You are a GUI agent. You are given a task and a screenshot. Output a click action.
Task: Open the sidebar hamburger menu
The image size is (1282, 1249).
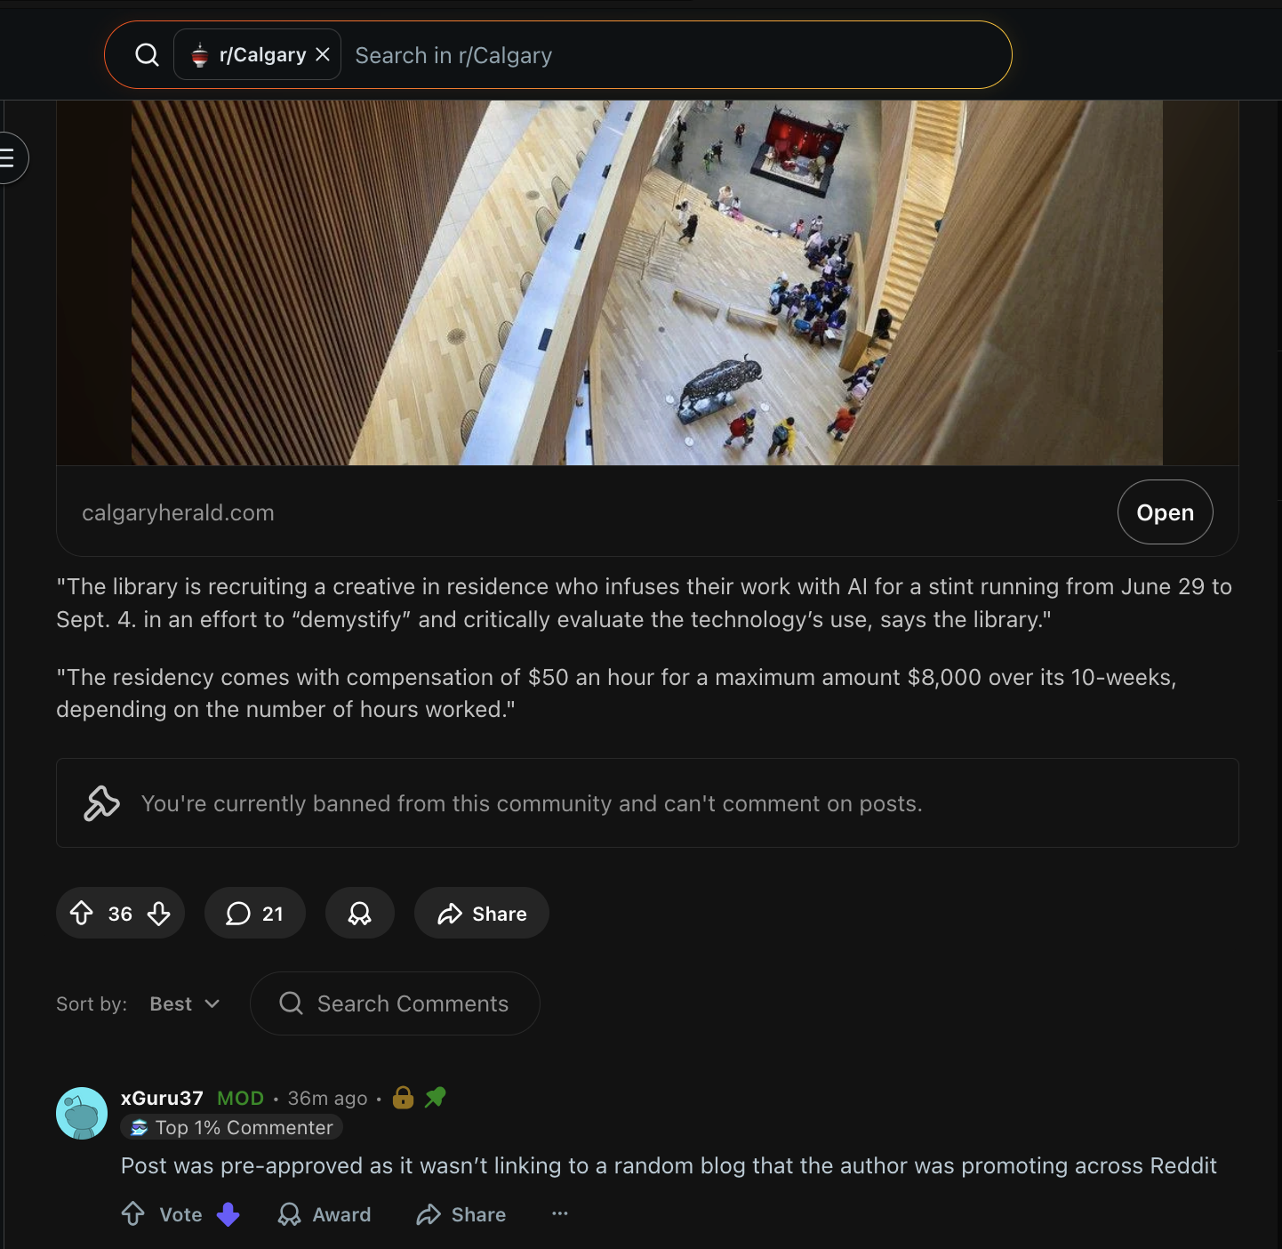pos(8,158)
